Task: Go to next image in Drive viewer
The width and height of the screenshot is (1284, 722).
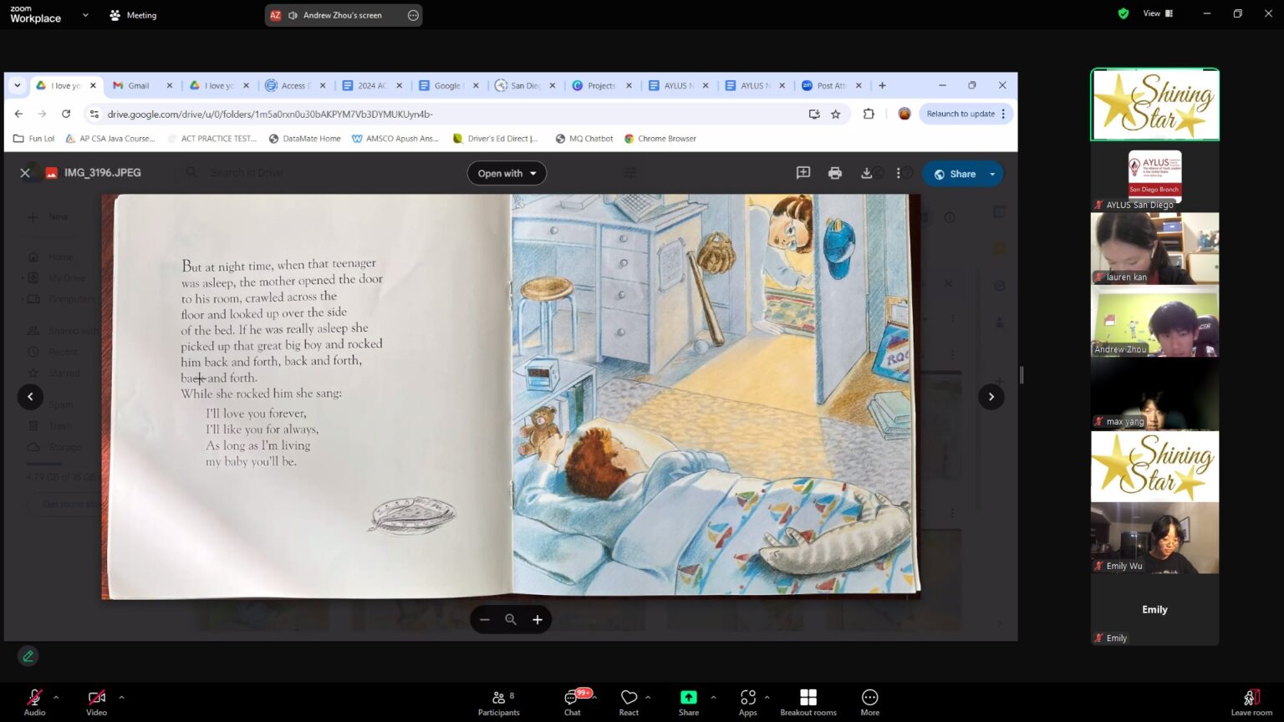Action: point(991,397)
